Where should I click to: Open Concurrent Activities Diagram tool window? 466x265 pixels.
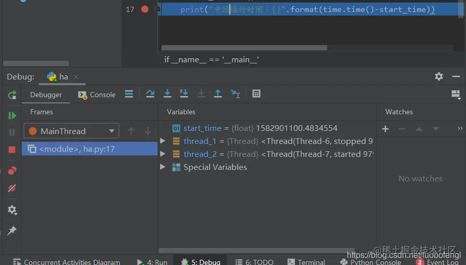tap(67, 262)
